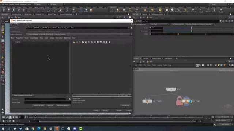Select the Draw Curve shelf tool
Image resolution: width=234 pixels, height=131 pixels.
[x=50, y=10]
